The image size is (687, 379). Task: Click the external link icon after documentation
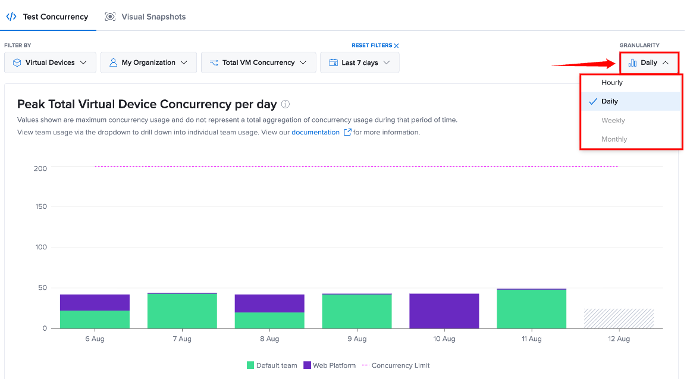point(347,132)
